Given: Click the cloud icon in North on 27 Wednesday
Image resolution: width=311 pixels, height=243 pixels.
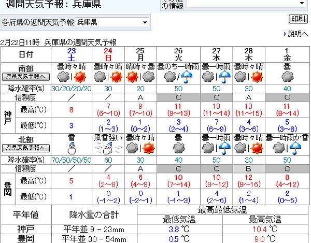Looking at the screenshot, I should 208,148.
